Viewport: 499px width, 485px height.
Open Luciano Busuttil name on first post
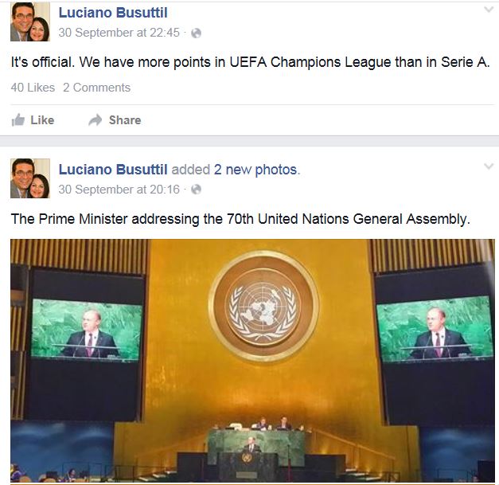tap(113, 13)
